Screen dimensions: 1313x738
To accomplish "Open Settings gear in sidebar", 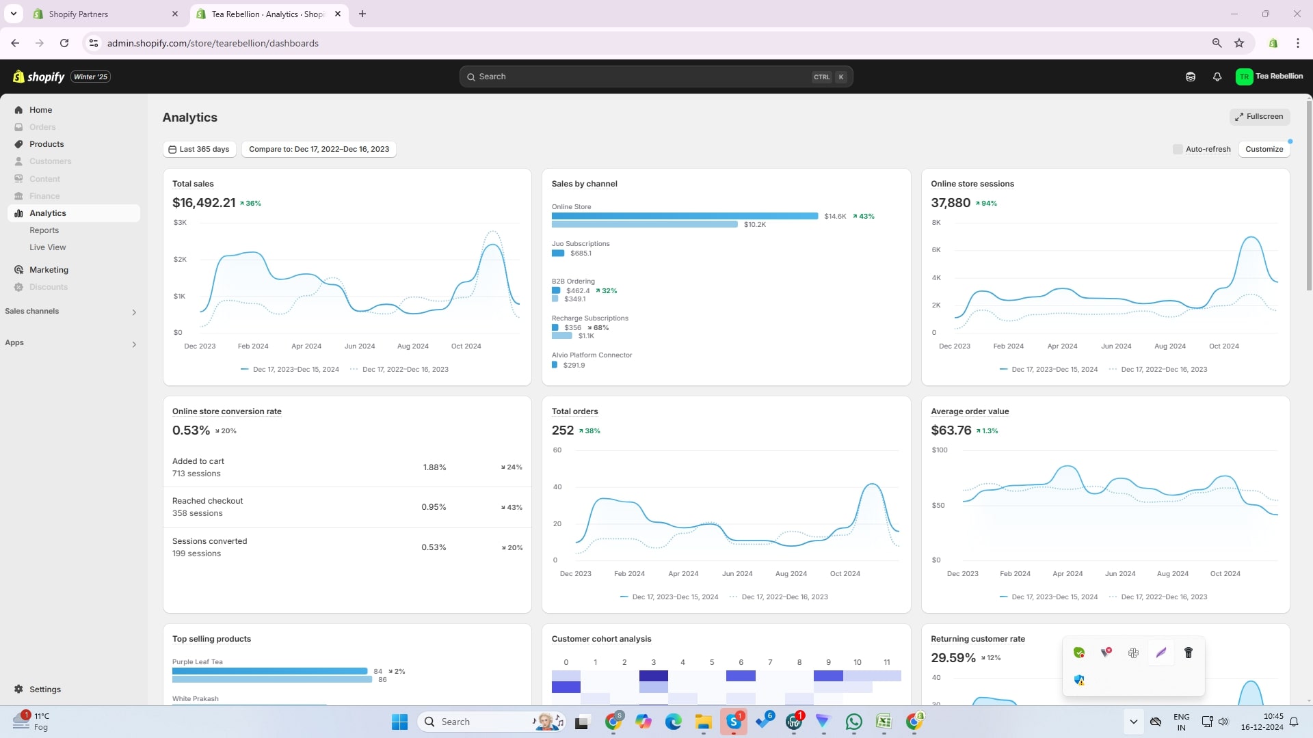I will click(x=18, y=689).
